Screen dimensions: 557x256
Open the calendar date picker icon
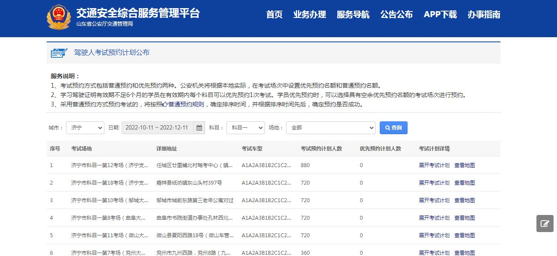[199, 127]
